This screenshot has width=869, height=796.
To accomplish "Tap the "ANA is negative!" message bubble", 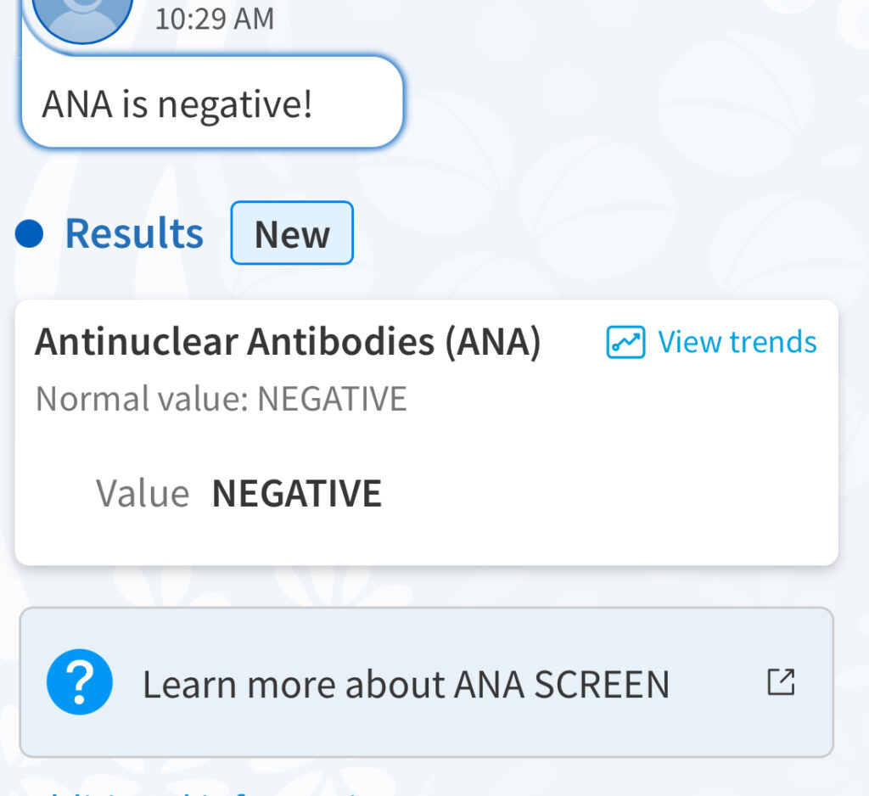I will [210, 105].
